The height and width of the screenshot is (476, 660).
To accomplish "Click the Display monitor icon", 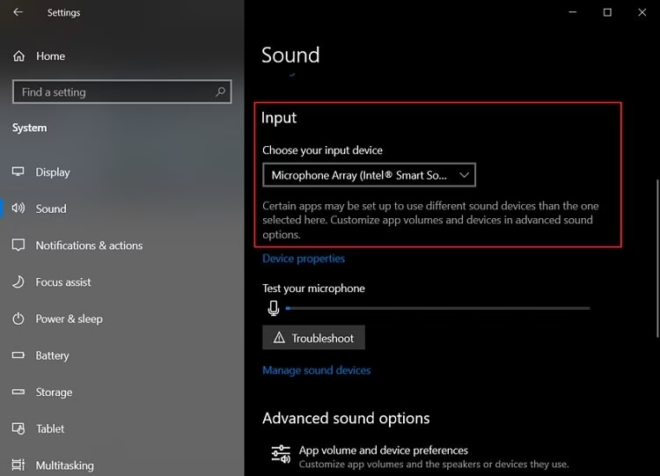I will click(x=18, y=172).
